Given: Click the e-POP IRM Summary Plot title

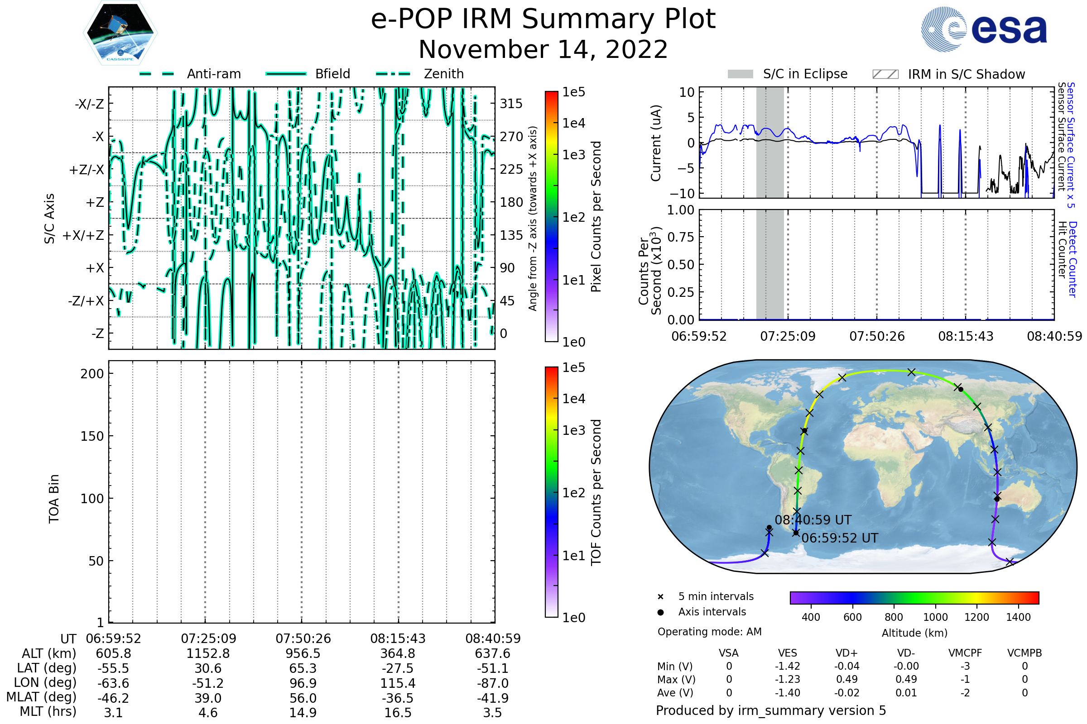Looking at the screenshot, I should pos(543,19).
